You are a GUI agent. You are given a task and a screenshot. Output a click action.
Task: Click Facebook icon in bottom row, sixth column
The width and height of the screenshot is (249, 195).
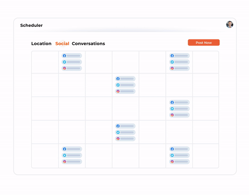coord(172,149)
